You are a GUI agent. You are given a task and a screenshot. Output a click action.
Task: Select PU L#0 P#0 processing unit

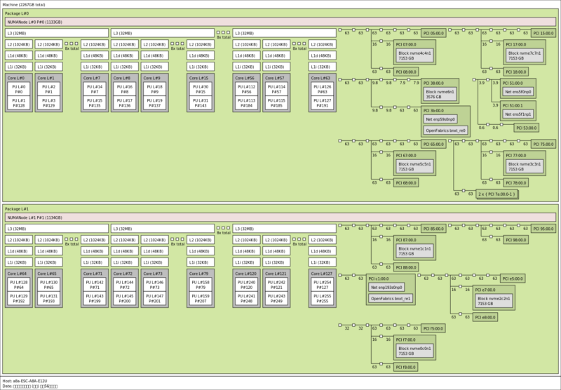tap(19, 89)
